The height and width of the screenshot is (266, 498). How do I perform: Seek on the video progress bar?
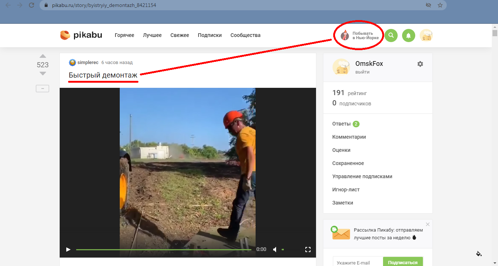point(164,250)
